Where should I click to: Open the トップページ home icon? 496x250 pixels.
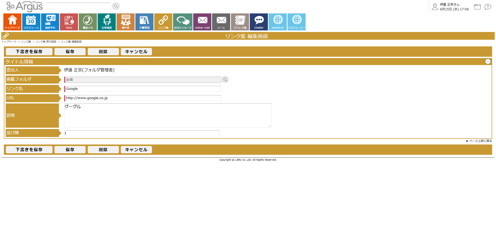tap(12, 22)
